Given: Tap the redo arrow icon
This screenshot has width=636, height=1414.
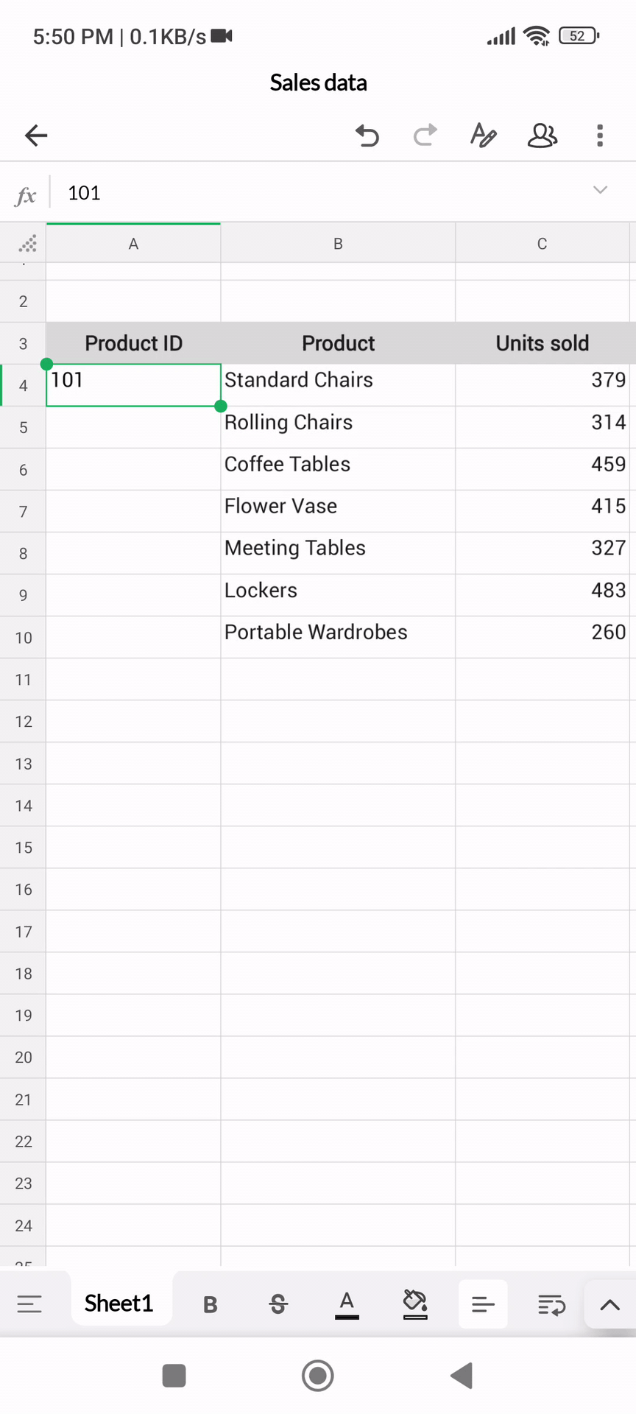Looking at the screenshot, I should click(x=425, y=136).
